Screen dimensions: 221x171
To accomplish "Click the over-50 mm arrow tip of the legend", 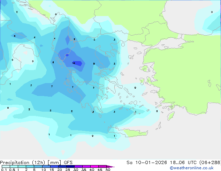I will tap(110, 166).
